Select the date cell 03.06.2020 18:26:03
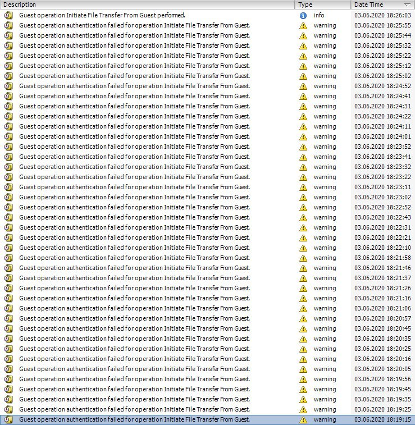The width and height of the screenshot is (415, 425). tap(383, 15)
